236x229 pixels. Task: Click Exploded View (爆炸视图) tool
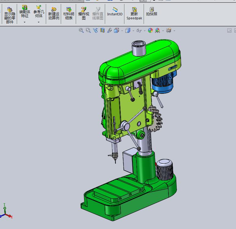click(84, 13)
